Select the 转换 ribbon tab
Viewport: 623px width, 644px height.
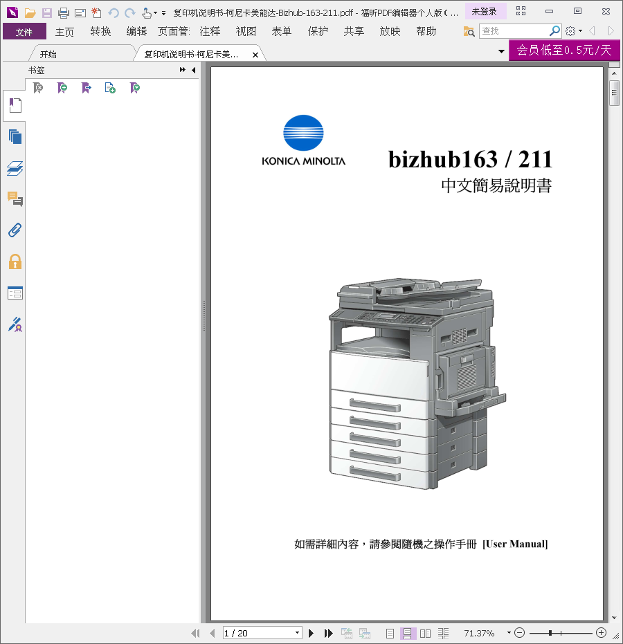point(100,32)
